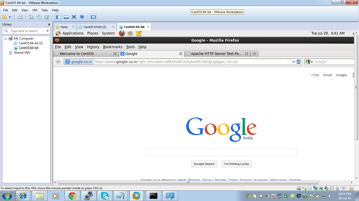Reload the current page
359x201 pixels.
coord(299,62)
